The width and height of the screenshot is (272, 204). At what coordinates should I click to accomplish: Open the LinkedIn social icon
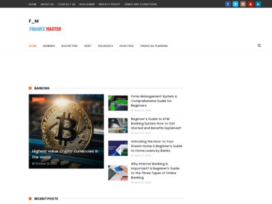click(258, 4)
